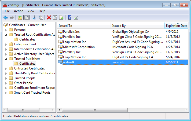Open the View menu
Screen dimensions: 191x121
pyautogui.click(x=31, y=11)
